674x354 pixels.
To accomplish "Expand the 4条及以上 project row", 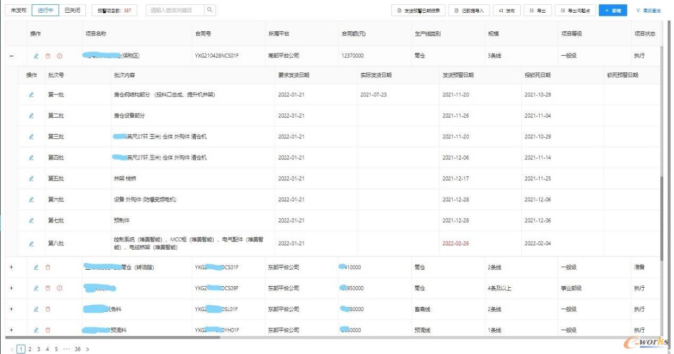I will pyautogui.click(x=12, y=288).
